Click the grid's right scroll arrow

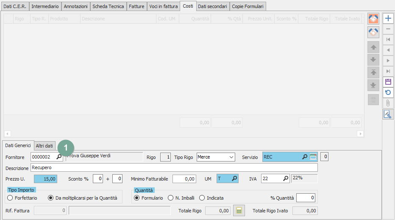(360, 134)
